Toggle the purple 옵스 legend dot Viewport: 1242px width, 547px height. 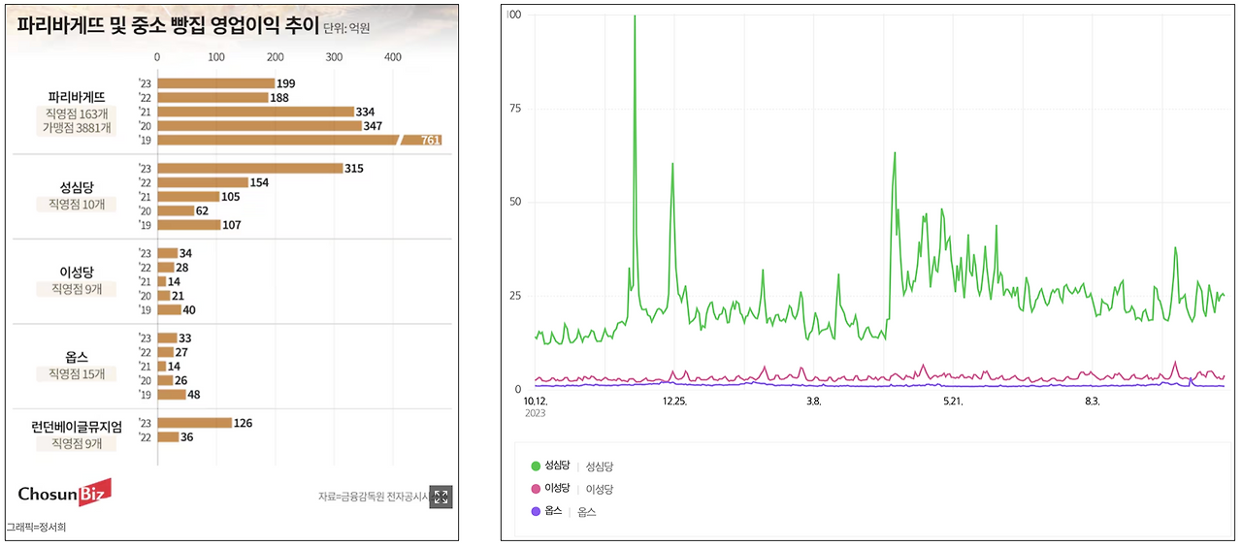click(x=536, y=511)
